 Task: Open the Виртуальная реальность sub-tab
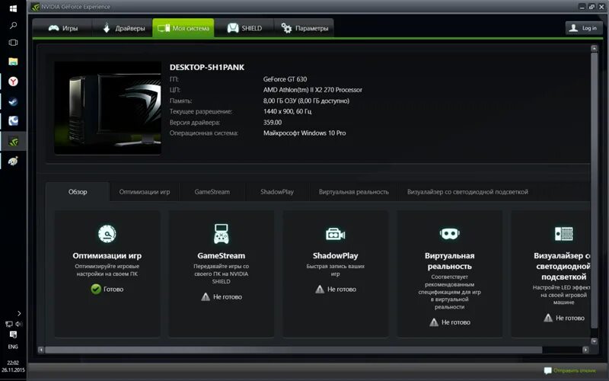353,192
